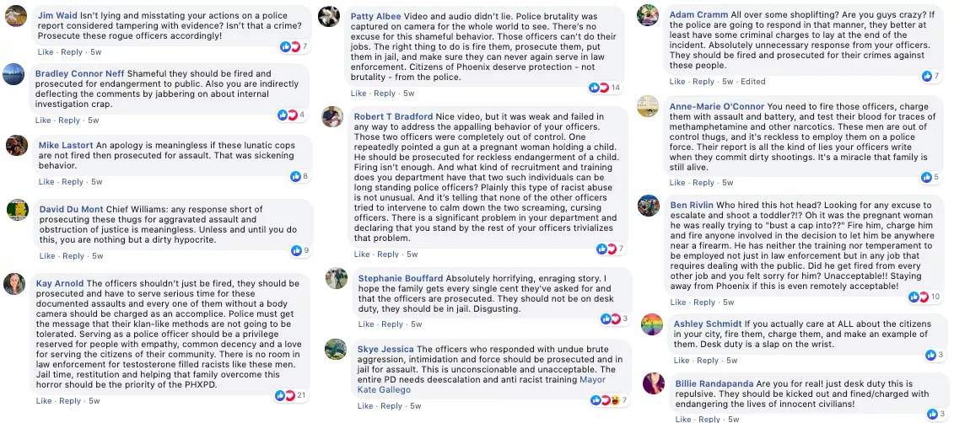The image size is (954, 423).
Task: Open Bradley Connor Neff's profile link
Action: click(x=79, y=74)
